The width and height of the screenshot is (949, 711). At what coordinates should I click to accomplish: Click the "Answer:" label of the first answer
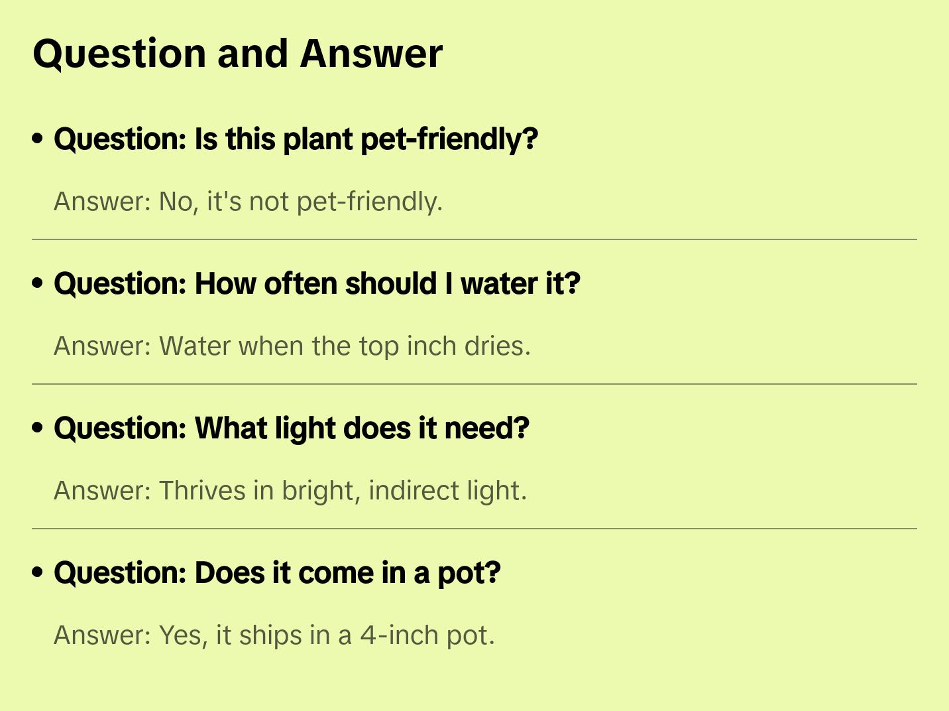point(103,202)
